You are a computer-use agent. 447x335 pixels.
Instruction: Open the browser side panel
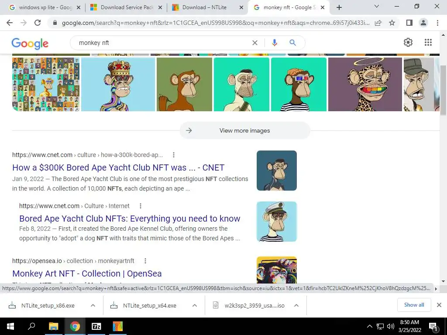pyautogui.click(x=409, y=23)
